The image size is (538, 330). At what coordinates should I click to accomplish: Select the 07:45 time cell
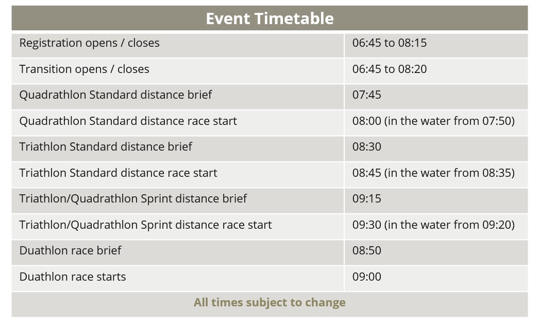coord(367,95)
